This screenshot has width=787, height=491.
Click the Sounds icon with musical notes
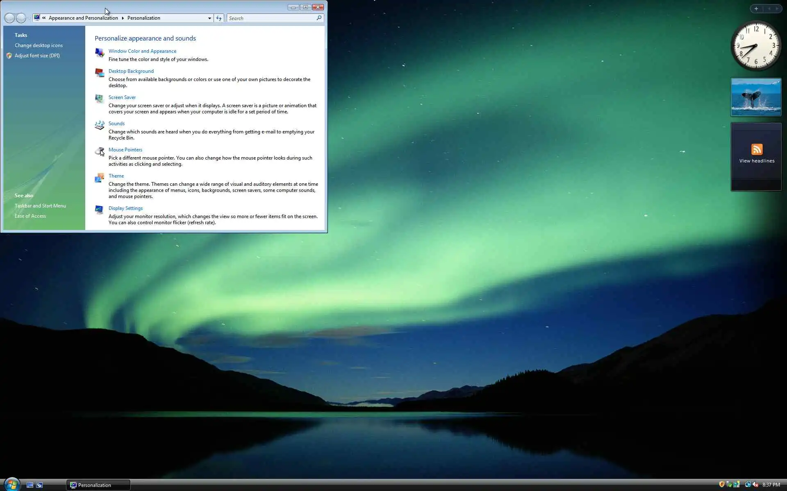pos(99,125)
